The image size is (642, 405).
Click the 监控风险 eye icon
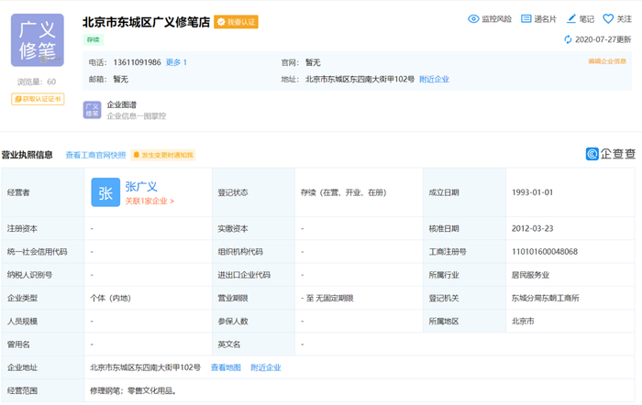474,18
